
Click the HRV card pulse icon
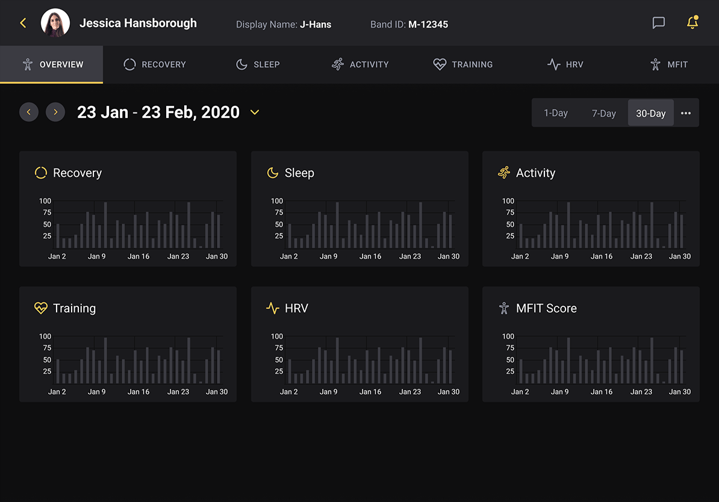coord(273,308)
